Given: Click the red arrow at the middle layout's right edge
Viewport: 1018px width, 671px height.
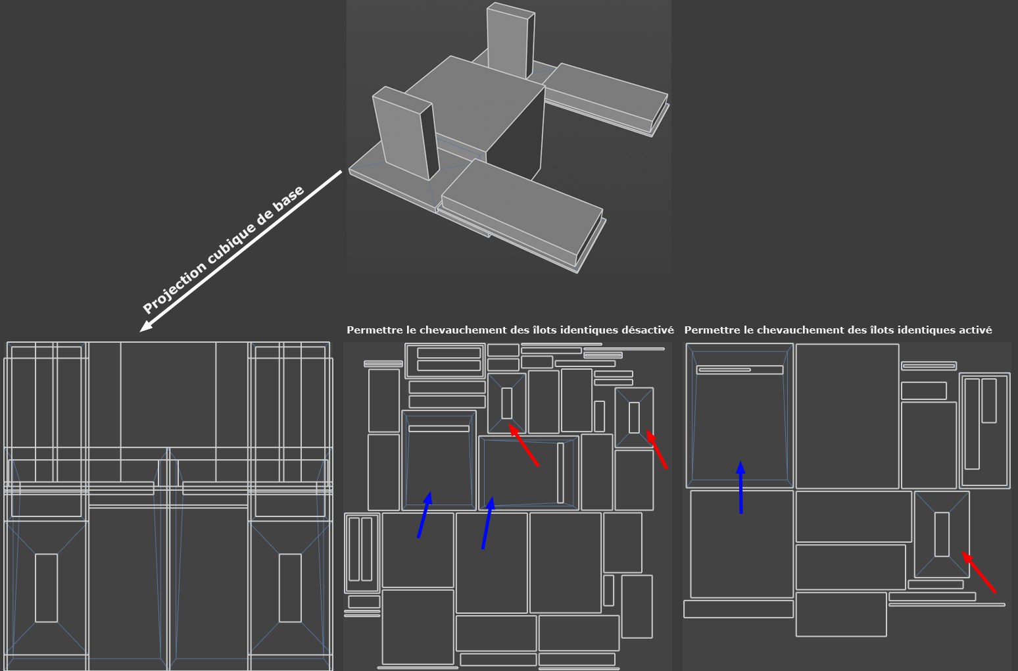Looking at the screenshot, I should [x=656, y=449].
